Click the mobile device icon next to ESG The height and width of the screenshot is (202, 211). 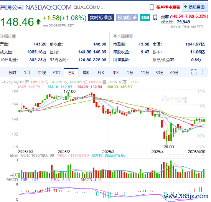155,18
